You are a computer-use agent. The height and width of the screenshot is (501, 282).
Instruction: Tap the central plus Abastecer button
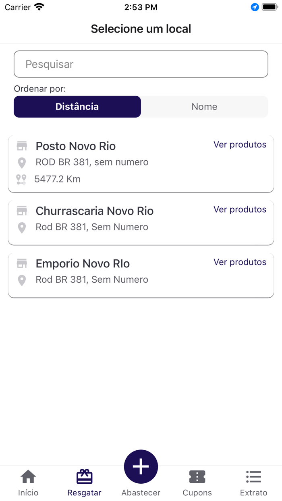(141, 466)
